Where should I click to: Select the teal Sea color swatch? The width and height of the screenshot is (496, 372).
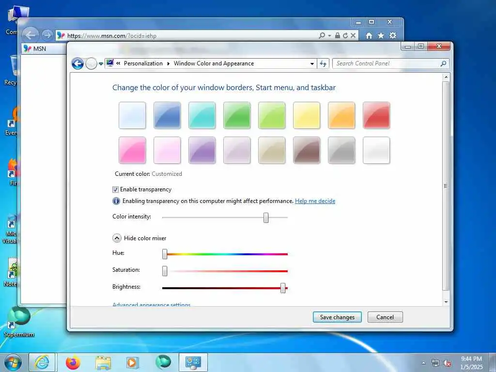click(x=202, y=115)
